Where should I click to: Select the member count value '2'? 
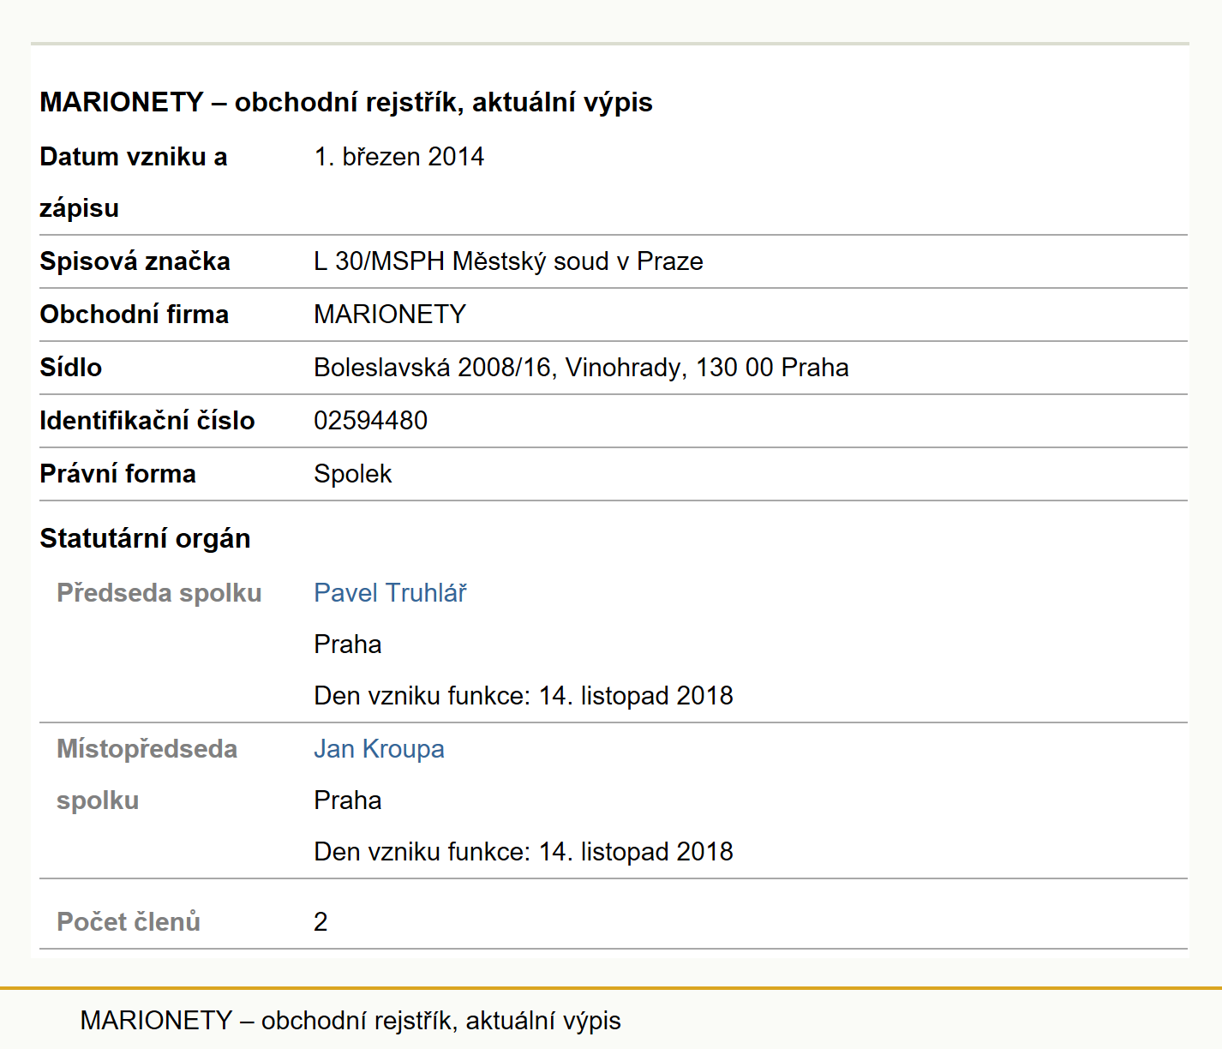pos(320,921)
